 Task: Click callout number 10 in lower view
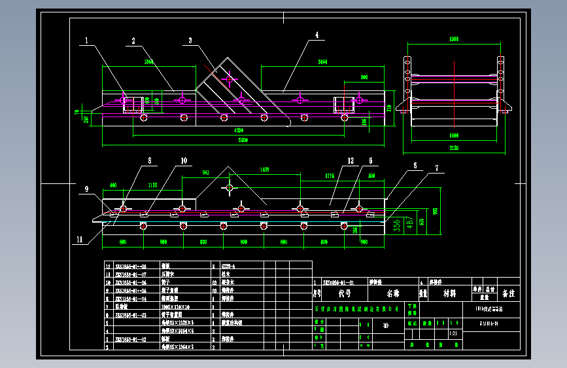184,160
